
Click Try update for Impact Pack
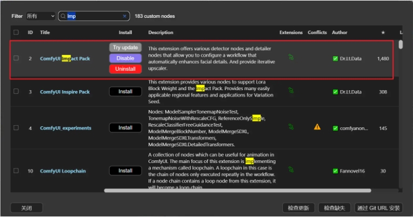tap(125, 48)
